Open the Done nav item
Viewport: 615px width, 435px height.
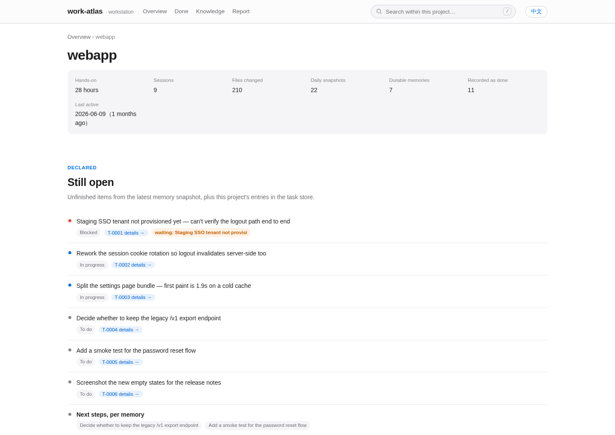(x=182, y=12)
